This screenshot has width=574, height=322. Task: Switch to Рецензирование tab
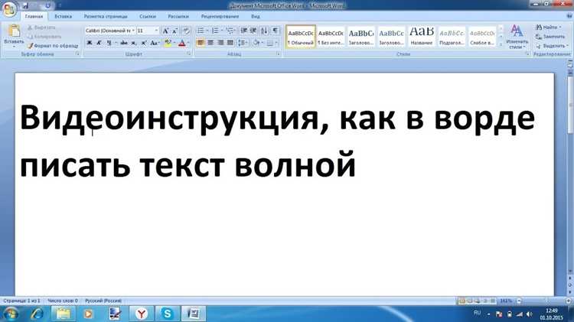pos(220,17)
